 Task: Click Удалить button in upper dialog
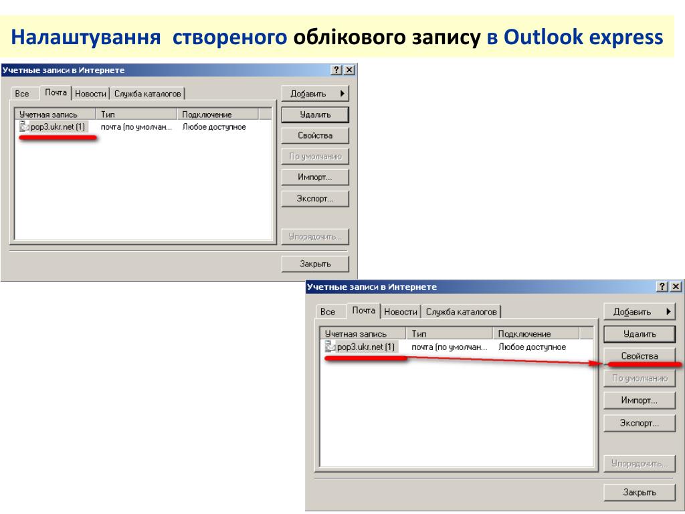[x=315, y=114]
